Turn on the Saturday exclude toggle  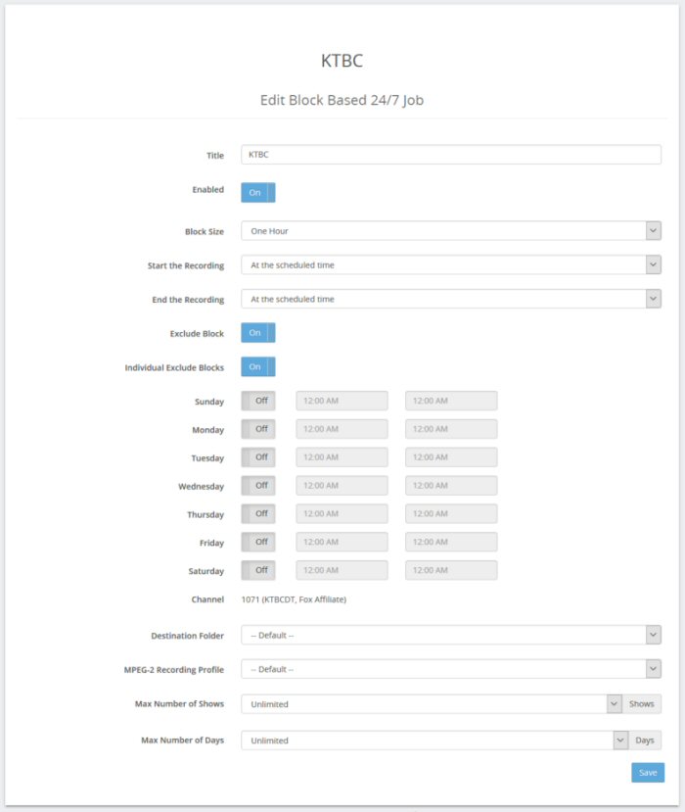(258, 570)
